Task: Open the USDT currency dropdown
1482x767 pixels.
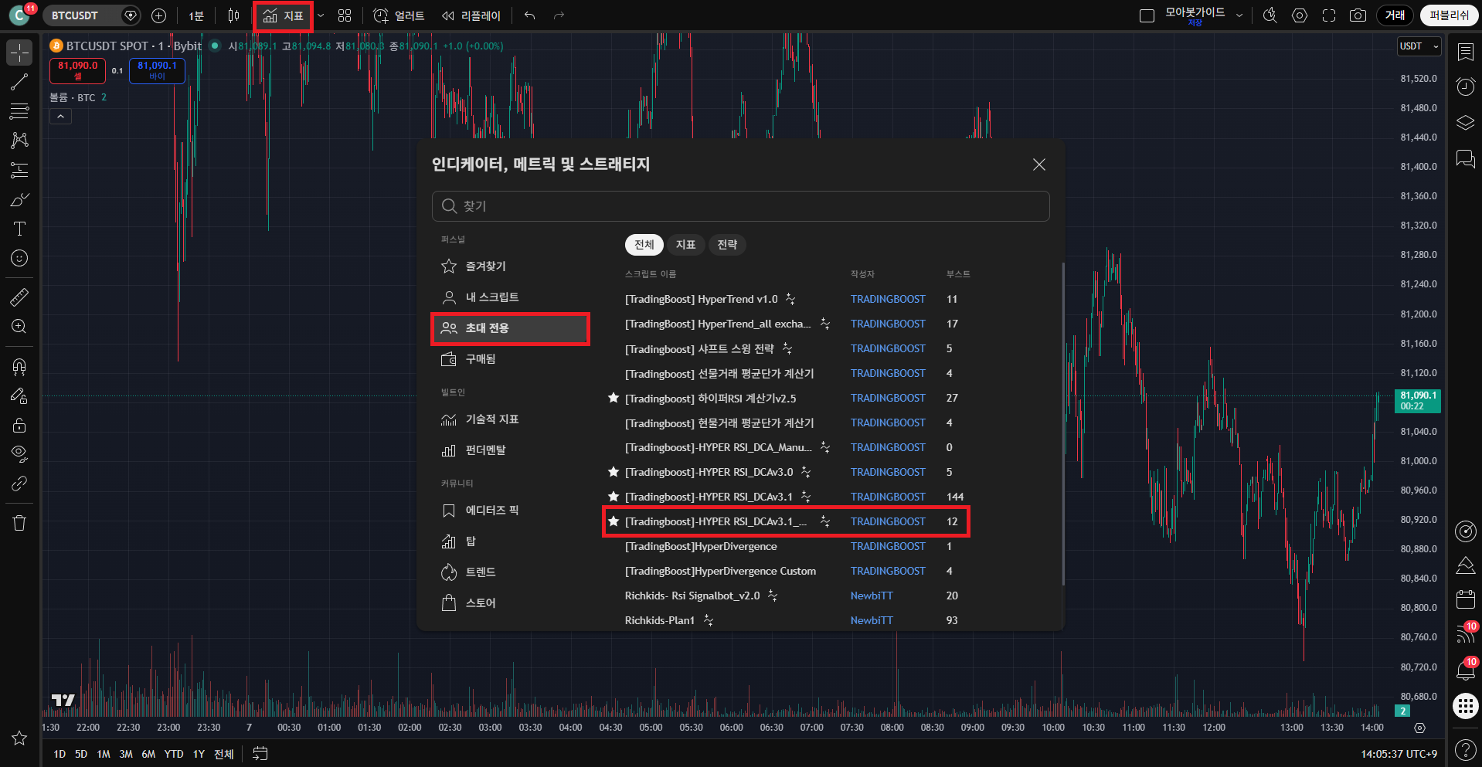Action: pyautogui.click(x=1419, y=46)
